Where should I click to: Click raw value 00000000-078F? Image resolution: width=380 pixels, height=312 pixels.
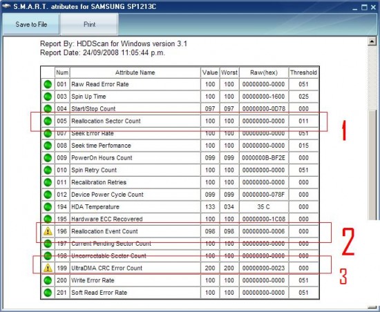263,195
